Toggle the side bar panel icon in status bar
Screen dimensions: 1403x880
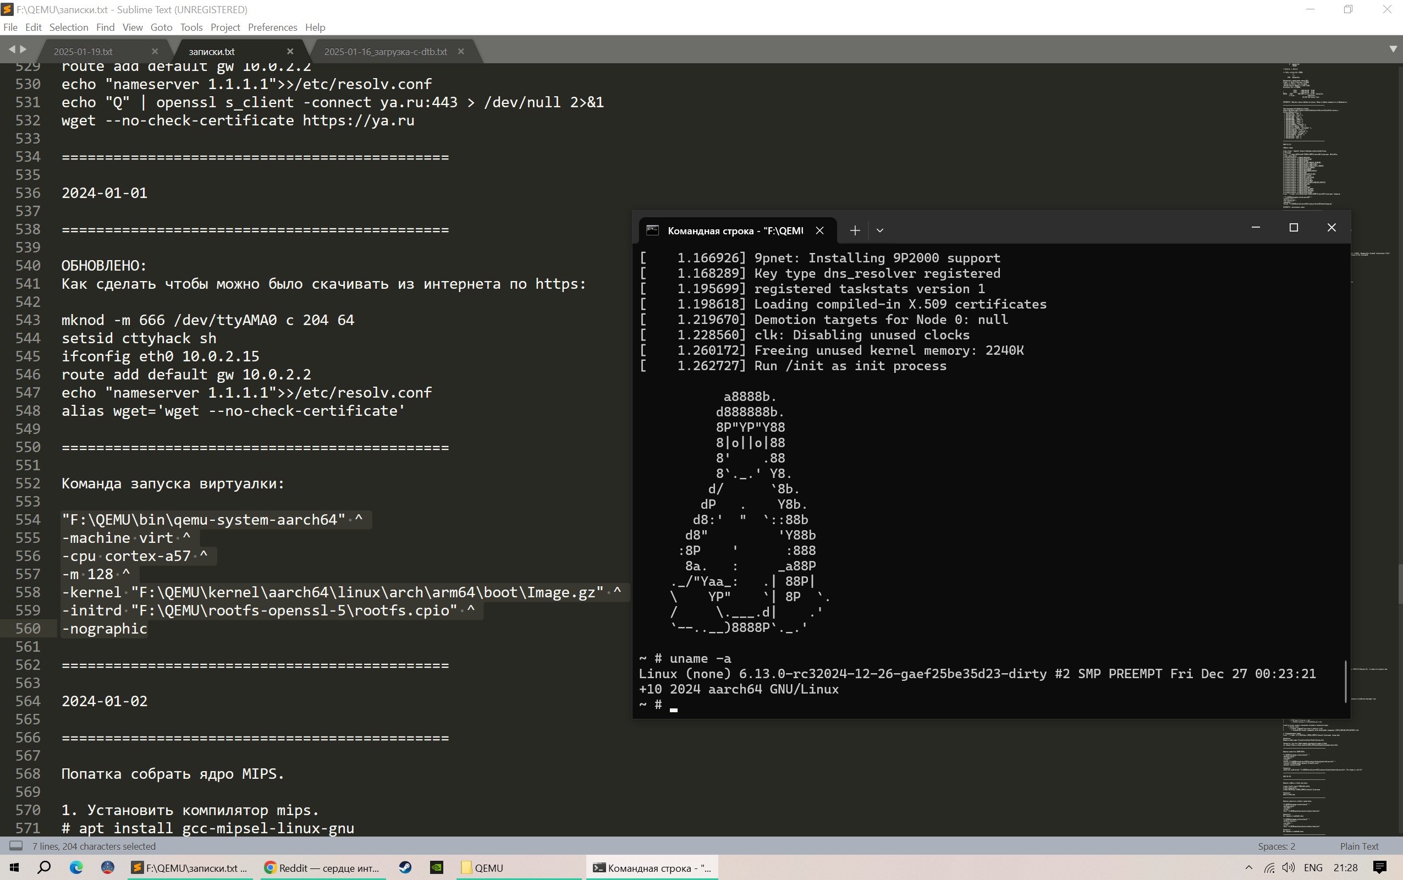coord(16,846)
